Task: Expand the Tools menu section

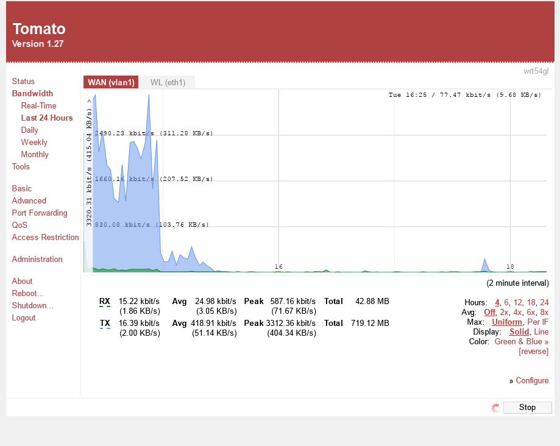Action: (x=21, y=166)
